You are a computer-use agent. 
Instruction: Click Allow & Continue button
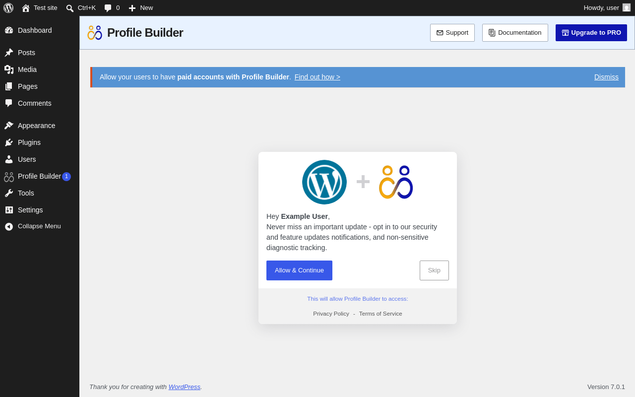(299, 270)
